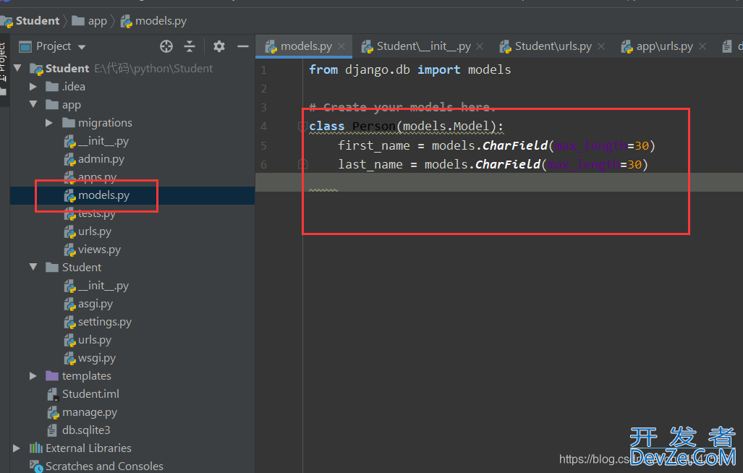Expand External Libraries node
Image resolution: width=743 pixels, height=473 pixels.
pos(17,448)
